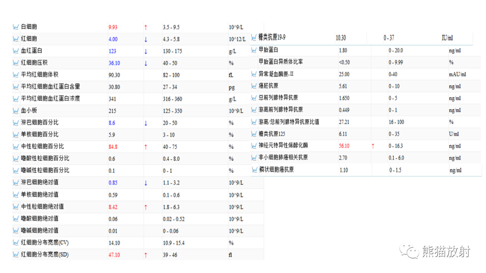Select the 平均红细胞体积 value 90.30

114,75
